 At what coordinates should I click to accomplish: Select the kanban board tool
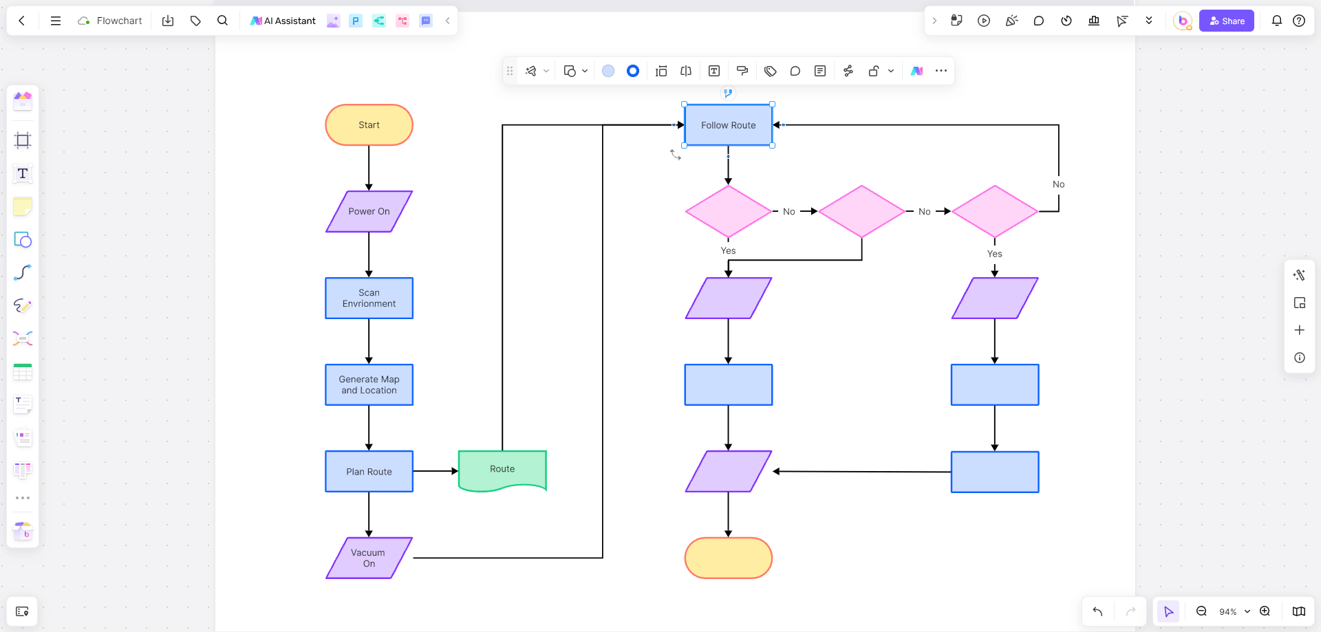pyautogui.click(x=23, y=470)
